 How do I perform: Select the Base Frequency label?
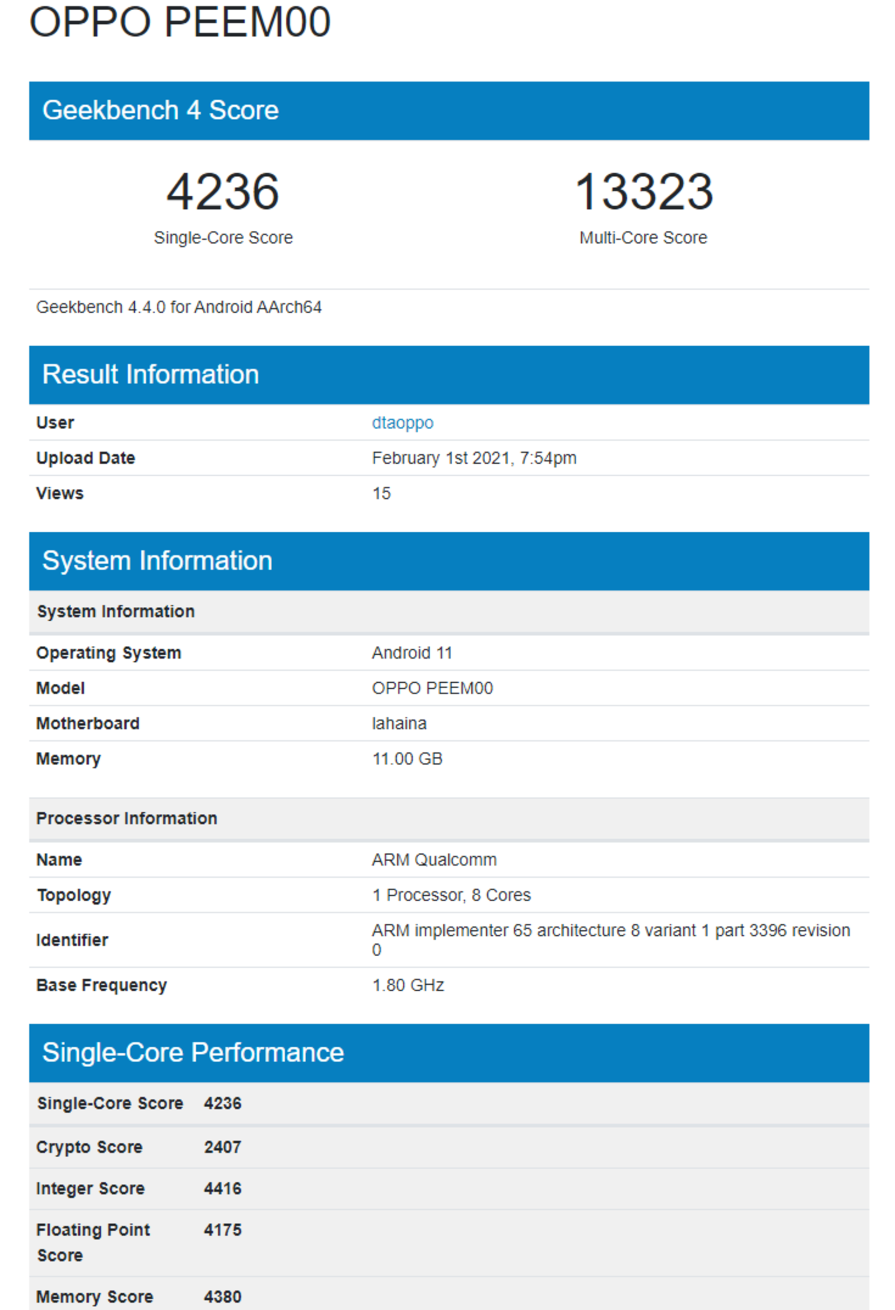tap(102, 986)
